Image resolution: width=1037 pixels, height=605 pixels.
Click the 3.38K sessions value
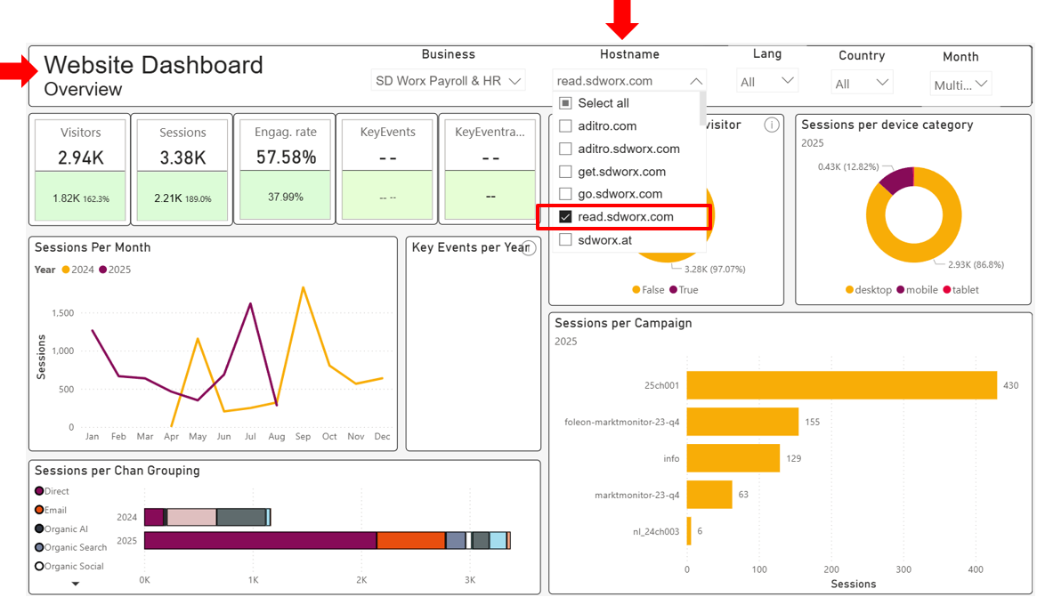click(x=182, y=158)
